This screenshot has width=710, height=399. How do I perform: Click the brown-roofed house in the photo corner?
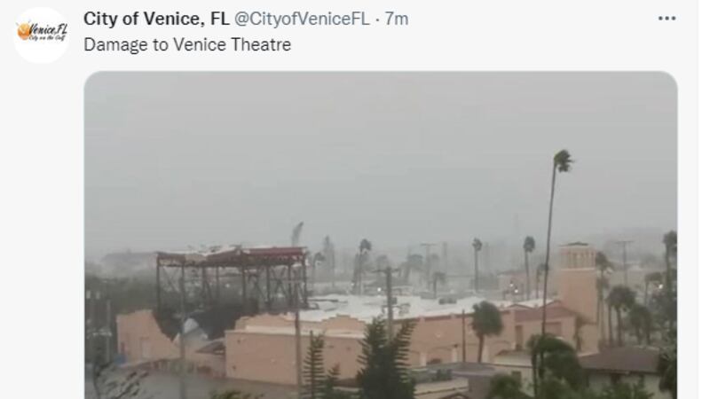click(x=619, y=369)
